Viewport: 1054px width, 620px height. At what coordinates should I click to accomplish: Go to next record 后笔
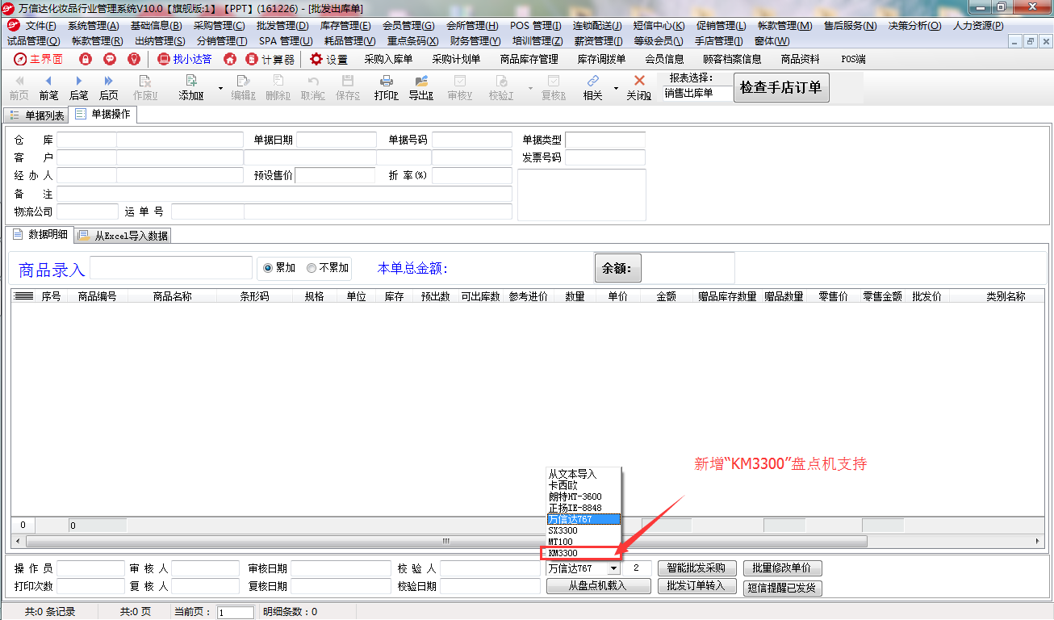click(78, 87)
